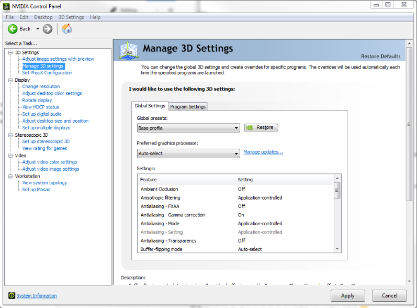Click main page scrollbar thumb
This screenshot has width=417, height=308.
click(x=409, y=124)
